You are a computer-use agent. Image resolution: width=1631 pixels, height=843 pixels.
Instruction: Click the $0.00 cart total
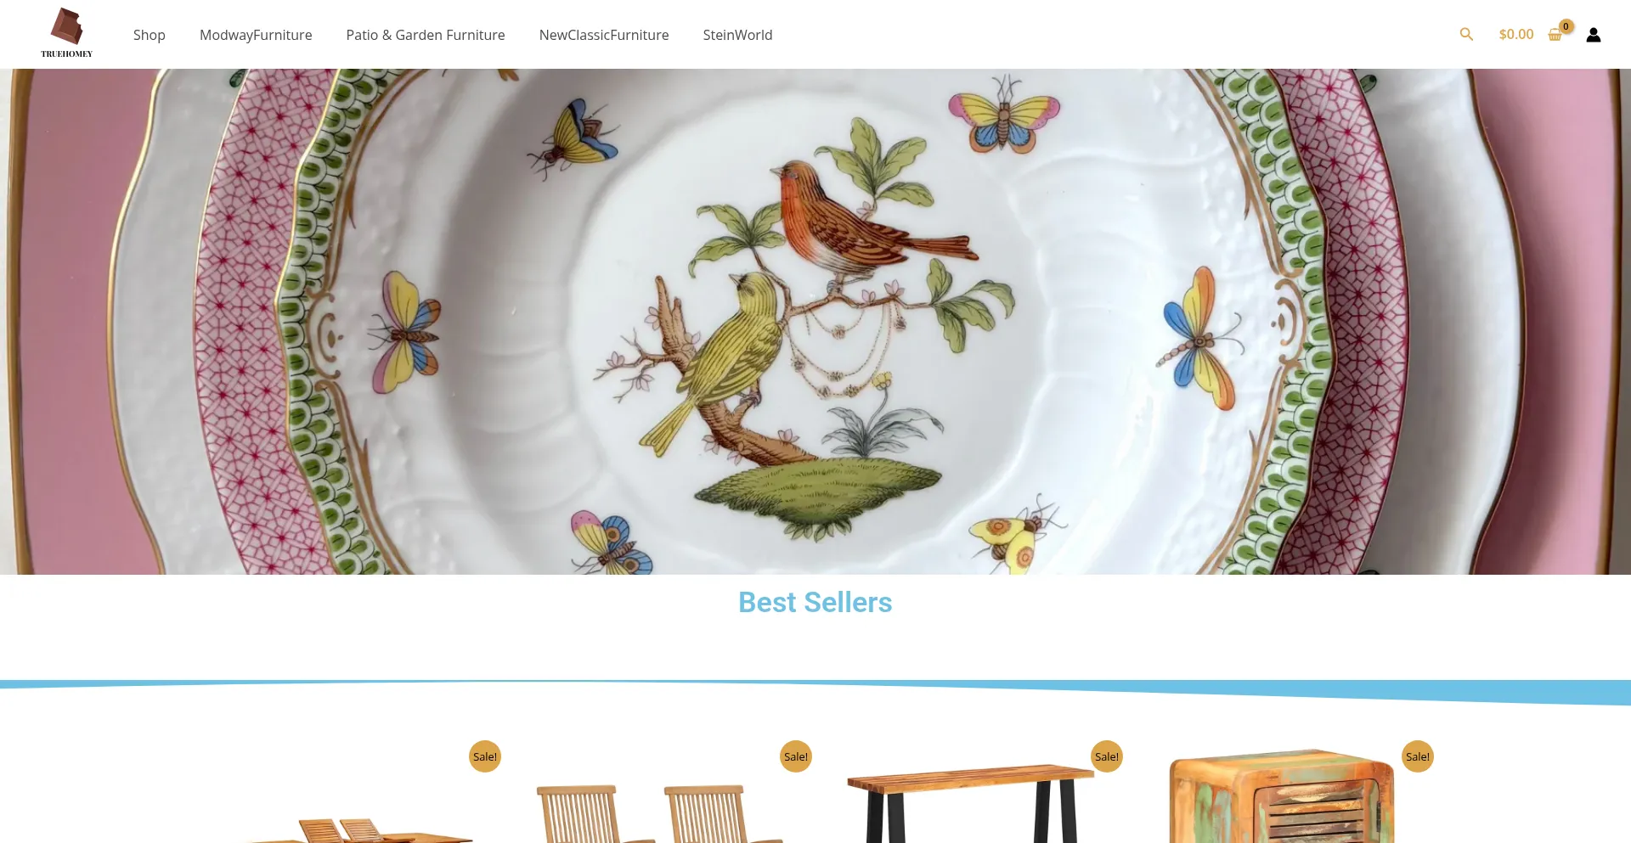[x=1516, y=35]
